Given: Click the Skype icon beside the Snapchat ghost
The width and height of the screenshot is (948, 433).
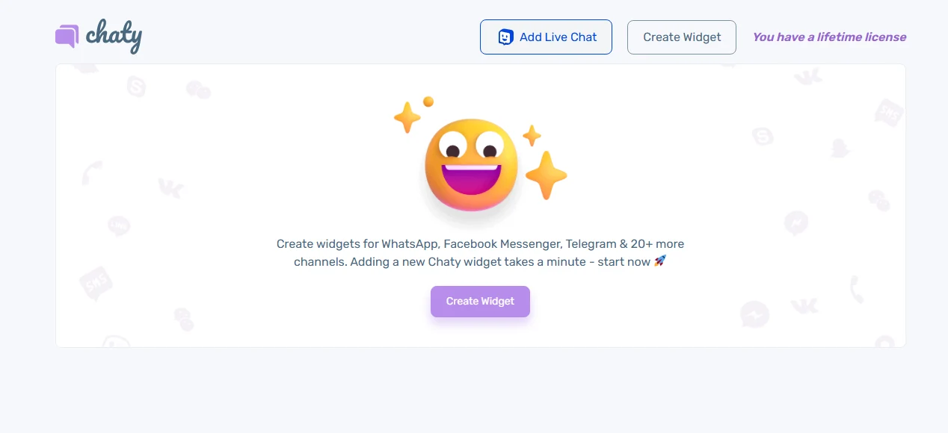Looking at the screenshot, I should (x=763, y=137).
